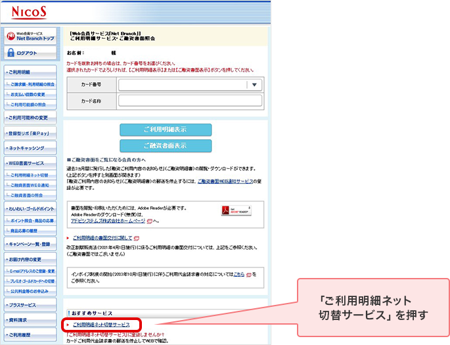450x345 pixels.
Task: Open ご融資書面の照会 sidebar link
Action: tap(30, 195)
